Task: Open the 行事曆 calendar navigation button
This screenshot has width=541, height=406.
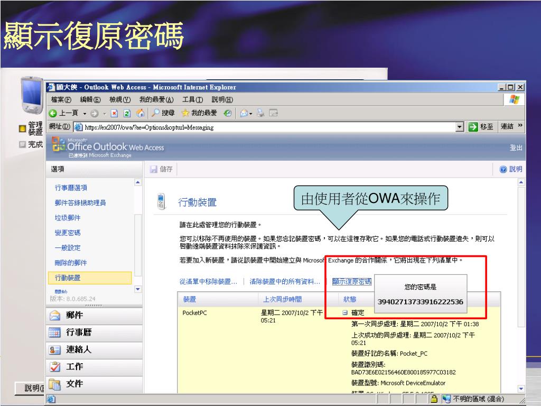Action: [94, 332]
